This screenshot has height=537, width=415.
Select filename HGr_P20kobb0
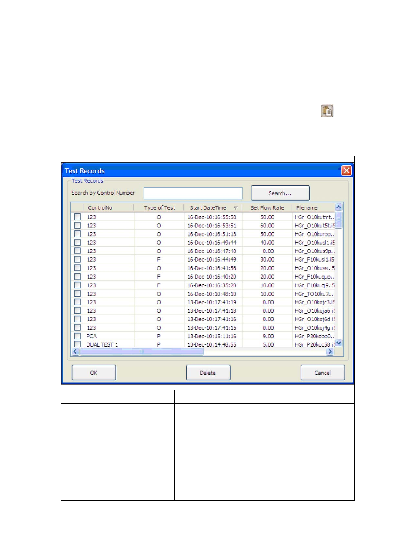coord(315,336)
